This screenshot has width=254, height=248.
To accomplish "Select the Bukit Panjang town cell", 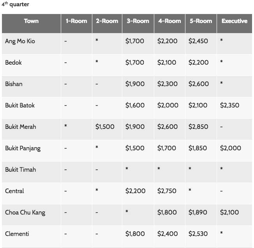I will 23,148.
